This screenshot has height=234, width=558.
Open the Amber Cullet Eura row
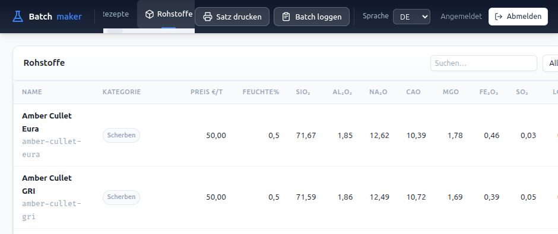tap(286, 135)
